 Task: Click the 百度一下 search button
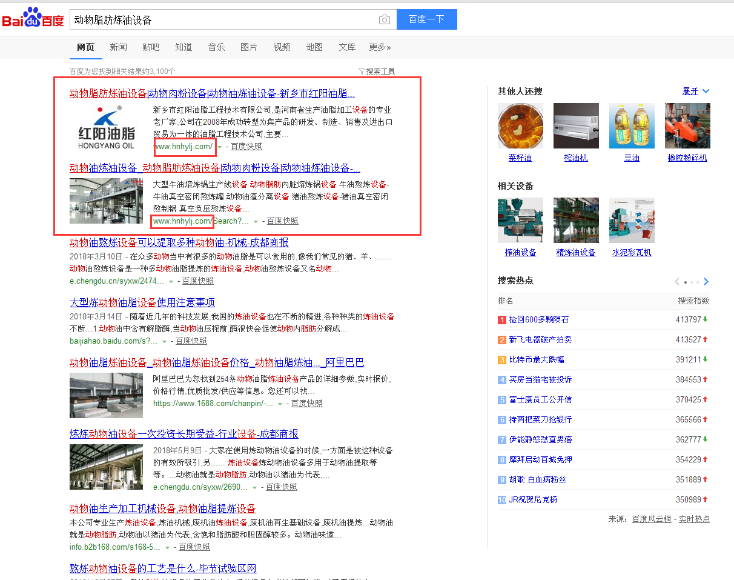(x=427, y=19)
